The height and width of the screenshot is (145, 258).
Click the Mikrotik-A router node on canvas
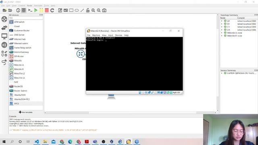81,54
